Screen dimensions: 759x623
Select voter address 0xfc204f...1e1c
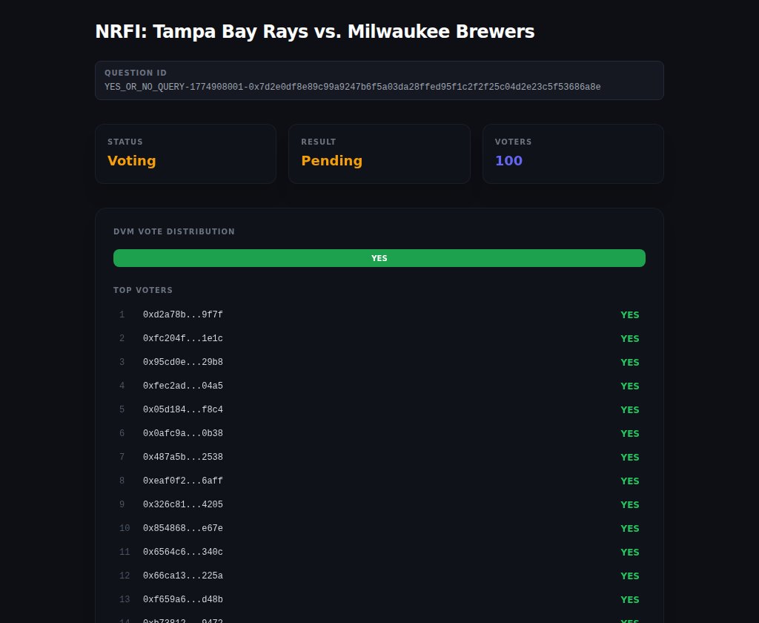[x=183, y=339]
